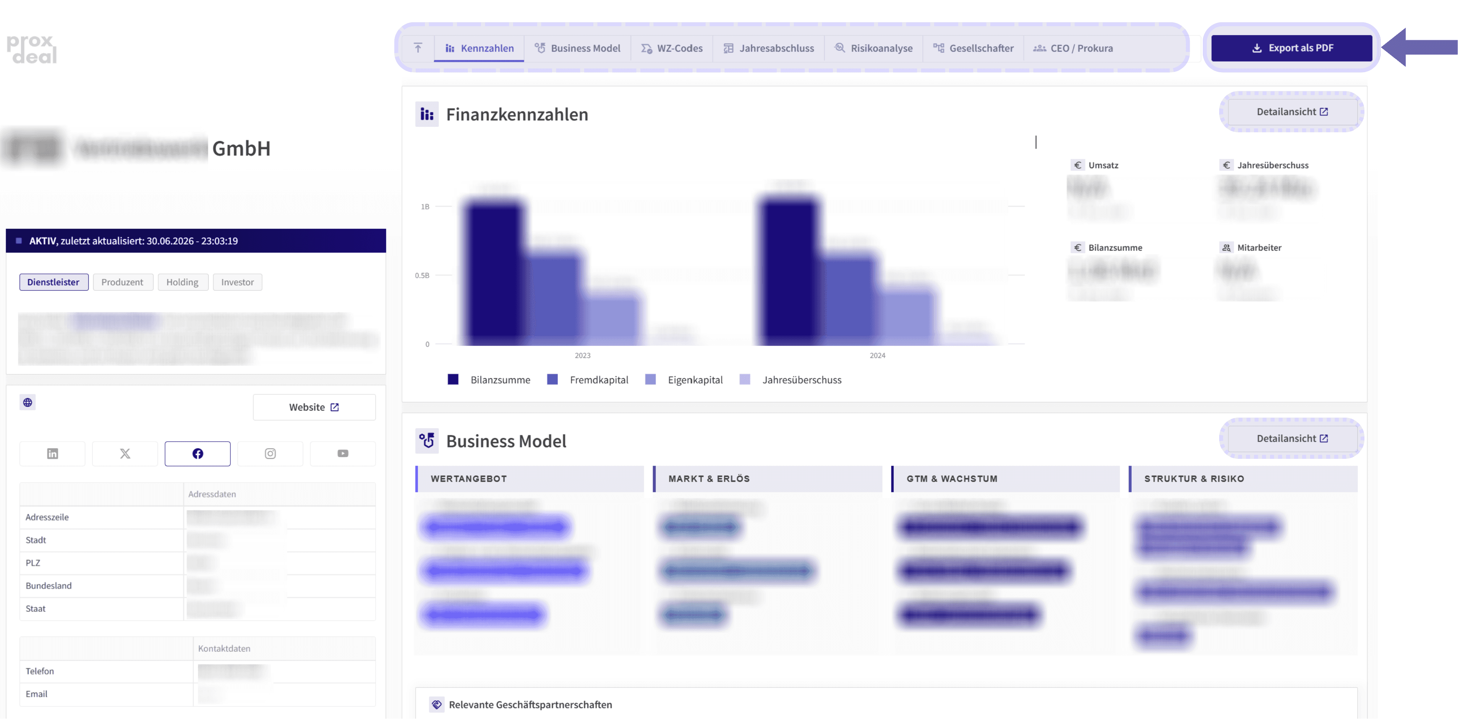Click the AKTIV status banner
This screenshot has width=1458, height=719.
pyautogui.click(x=196, y=241)
